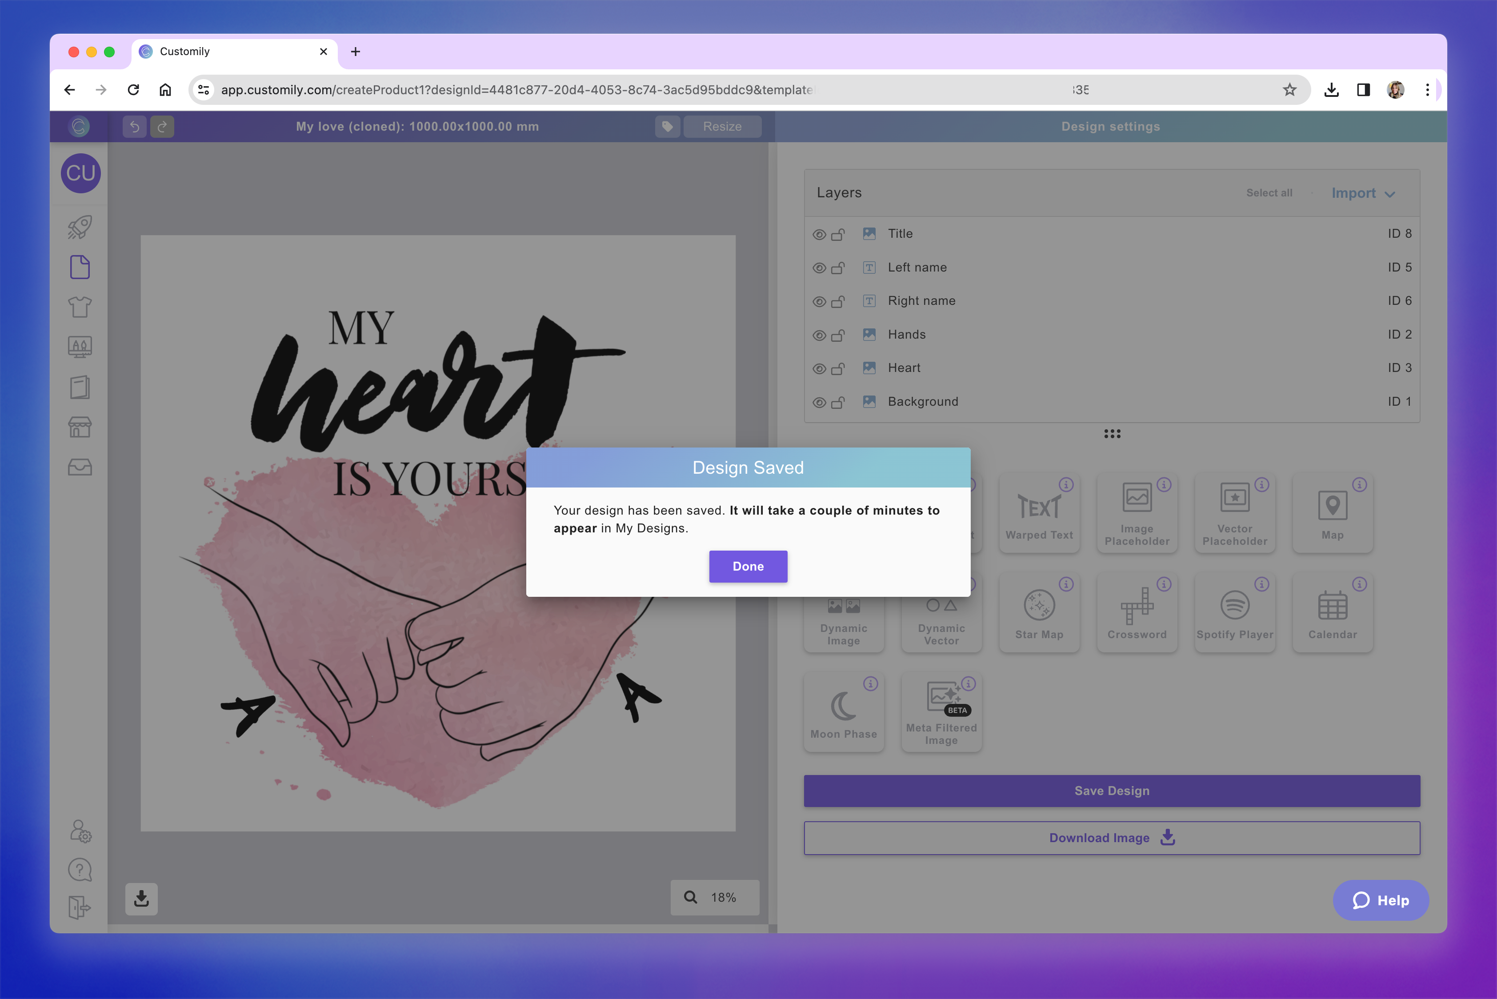The width and height of the screenshot is (1497, 999).
Task: Hide the Background layer
Action: click(x=819, y=401)
